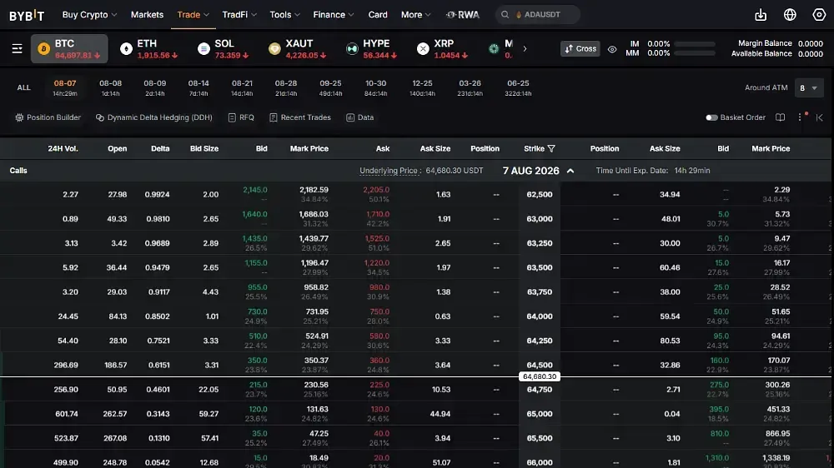Click the Bybit logo

pyautogui.click(x=27, y=15)
